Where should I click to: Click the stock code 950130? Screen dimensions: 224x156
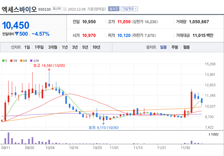(44, 9)
